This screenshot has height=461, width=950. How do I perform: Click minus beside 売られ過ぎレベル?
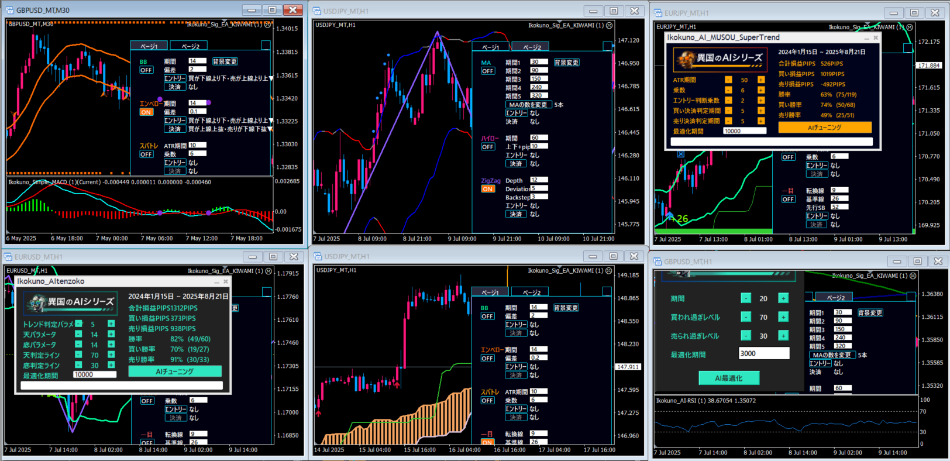746,336
